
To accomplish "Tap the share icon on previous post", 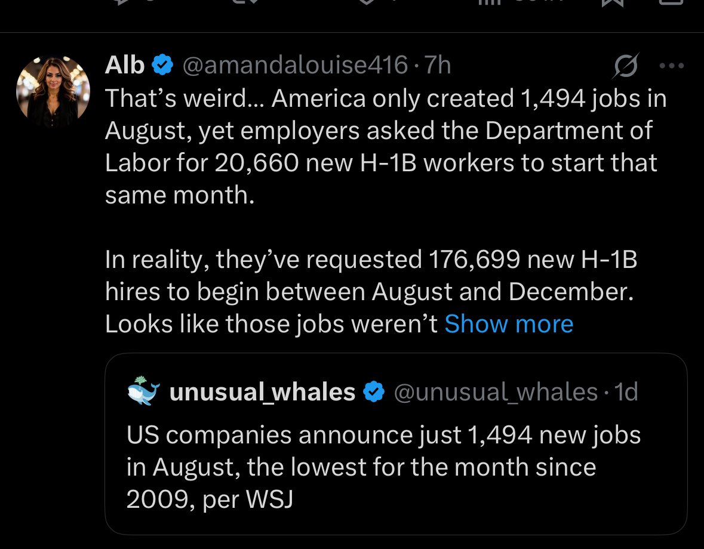I will (672, 2).
